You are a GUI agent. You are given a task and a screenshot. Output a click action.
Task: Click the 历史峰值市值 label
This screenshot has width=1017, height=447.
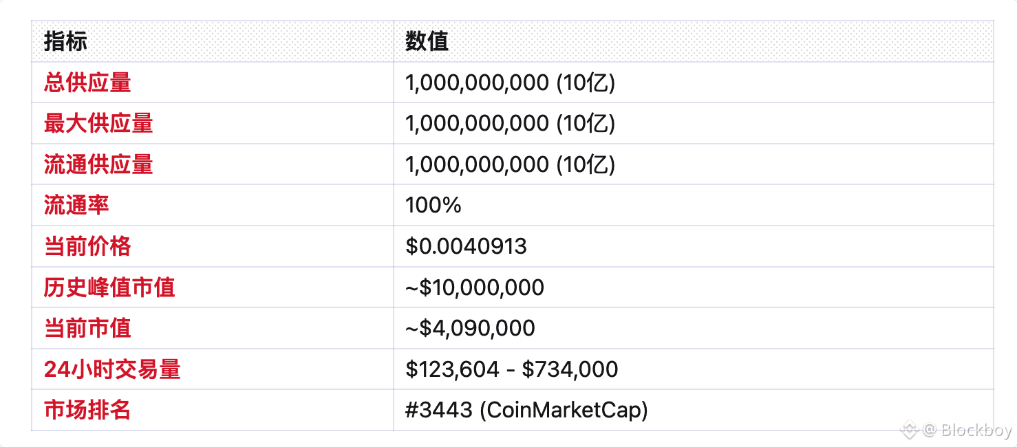109,287
